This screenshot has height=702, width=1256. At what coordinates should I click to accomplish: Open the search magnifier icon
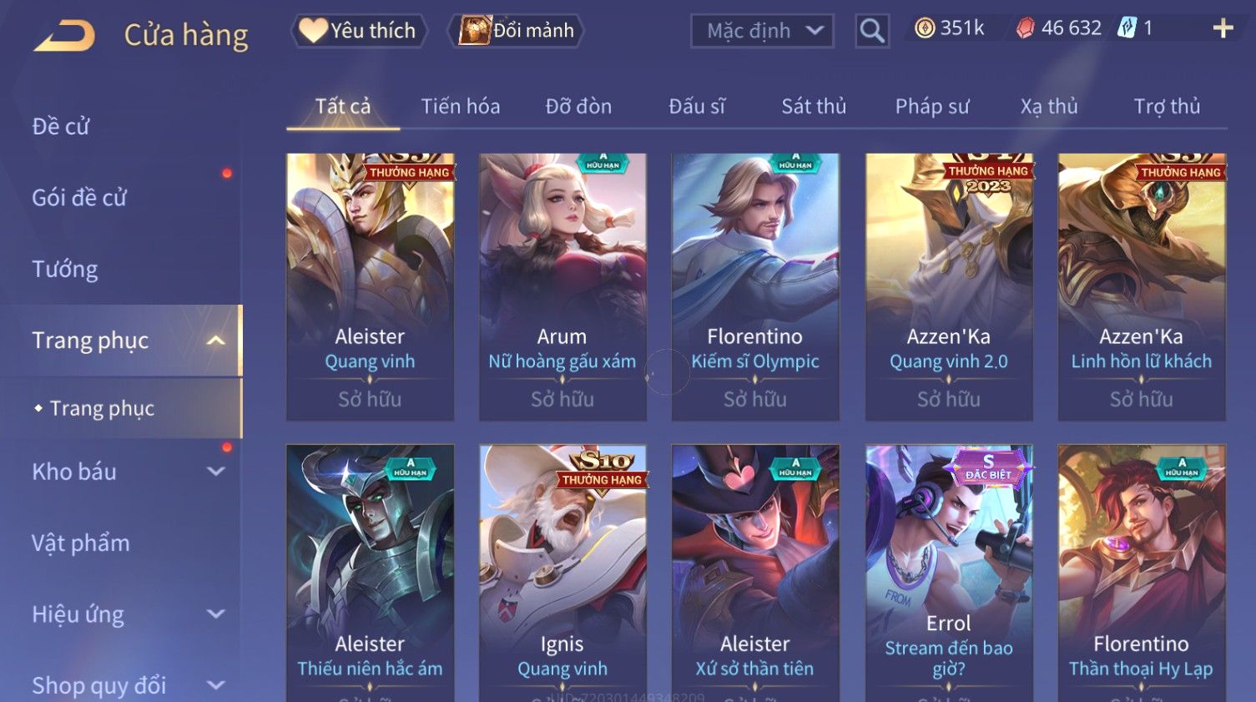[x=872, y=31]
